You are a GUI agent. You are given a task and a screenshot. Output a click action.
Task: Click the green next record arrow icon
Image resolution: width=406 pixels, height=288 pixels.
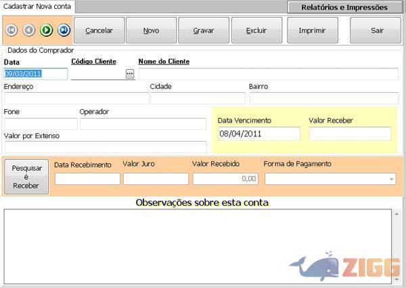[46, 30]
